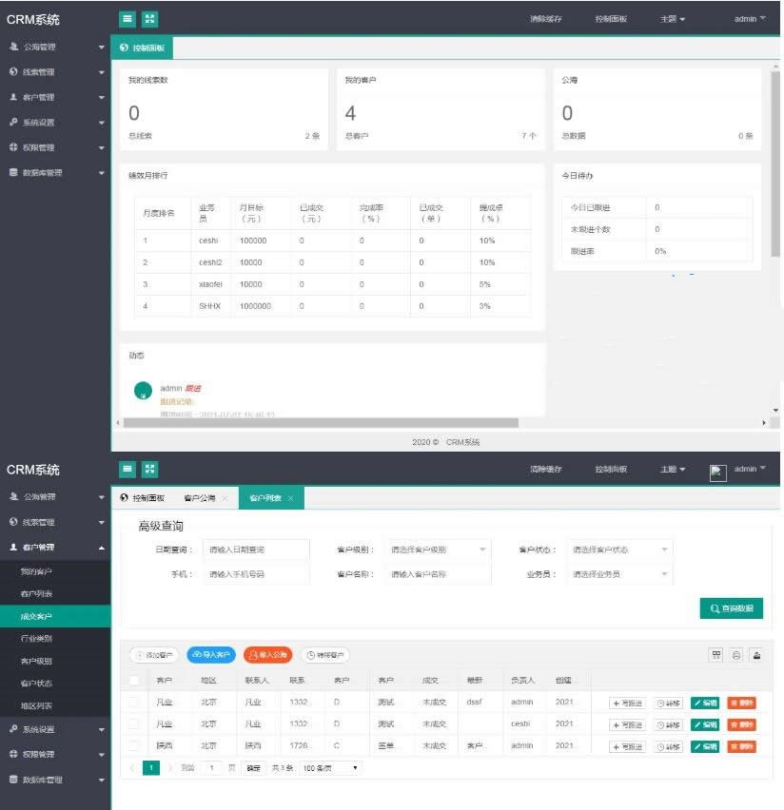This screenshot has height=810, width=784.
Task: Open the table column filter icon
Action: (716, 655)
